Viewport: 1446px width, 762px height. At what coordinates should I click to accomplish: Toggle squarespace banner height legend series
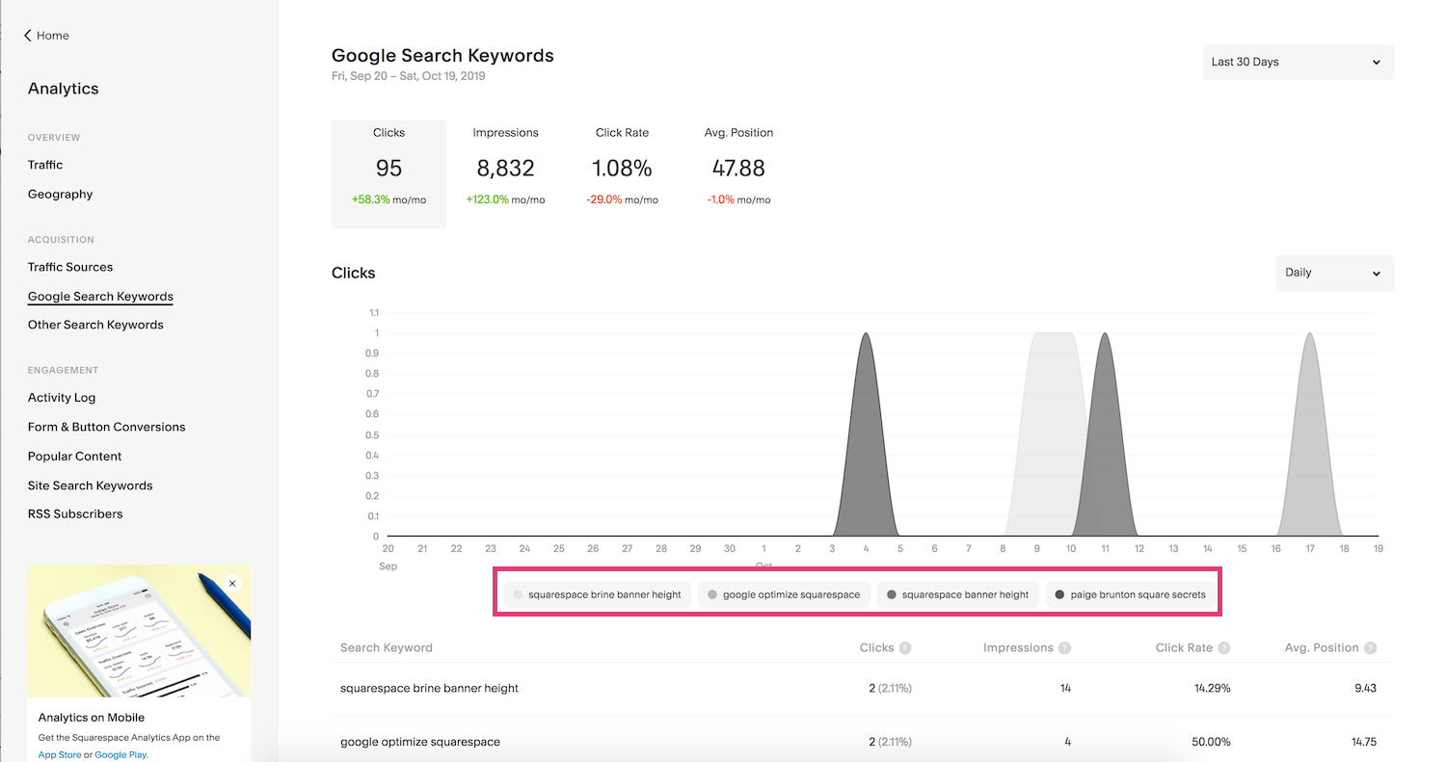[x=957, y=594]
